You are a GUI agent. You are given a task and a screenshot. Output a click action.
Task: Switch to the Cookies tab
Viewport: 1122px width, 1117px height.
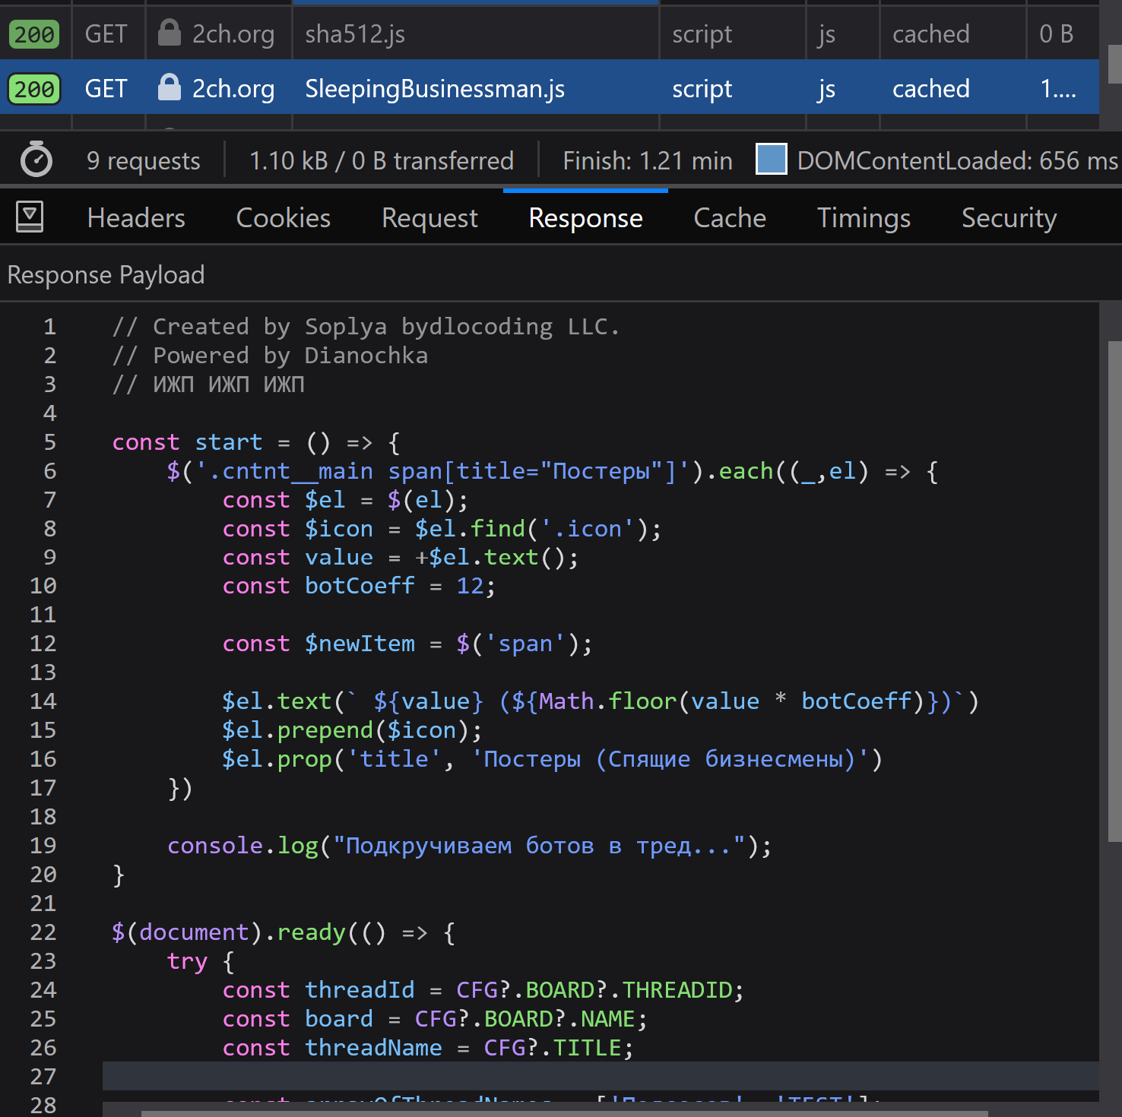point(283,218)
